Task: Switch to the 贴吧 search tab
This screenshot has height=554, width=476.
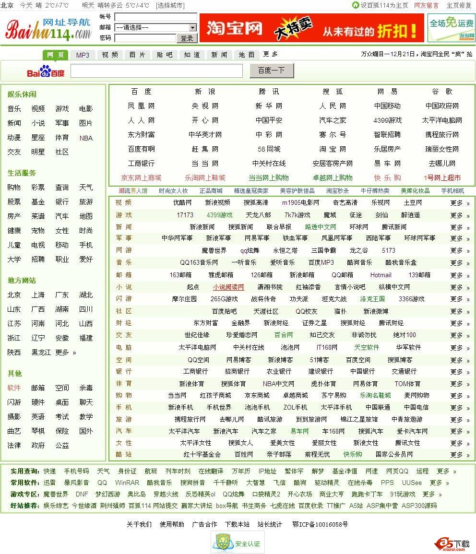Action: 165,55
